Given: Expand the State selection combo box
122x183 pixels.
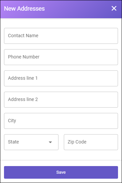Looking at the screenshot, I should tap(31, 142).
